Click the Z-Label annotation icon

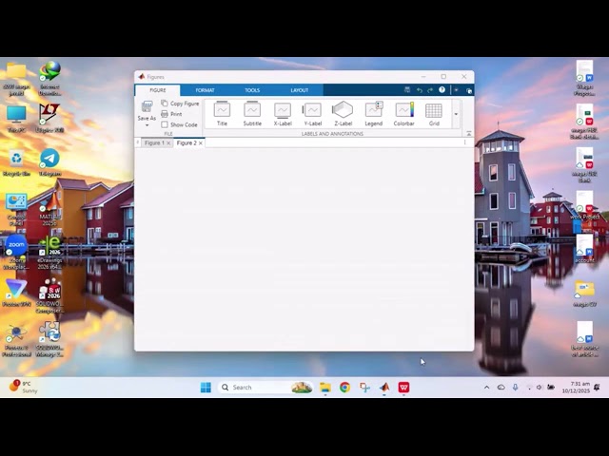tap(343, 114)
